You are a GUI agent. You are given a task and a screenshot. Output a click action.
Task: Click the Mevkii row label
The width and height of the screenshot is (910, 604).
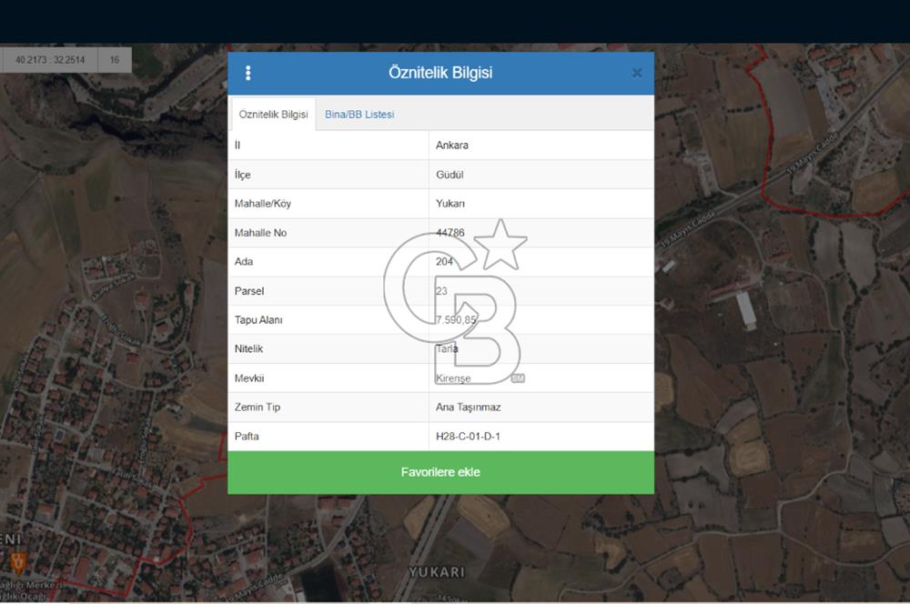[x=248, y=378]
